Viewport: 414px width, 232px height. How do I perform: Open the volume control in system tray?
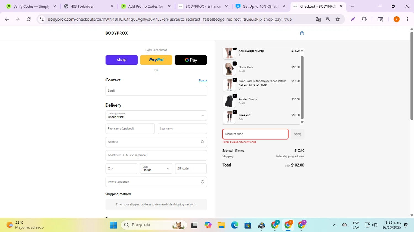click(375, 225)
